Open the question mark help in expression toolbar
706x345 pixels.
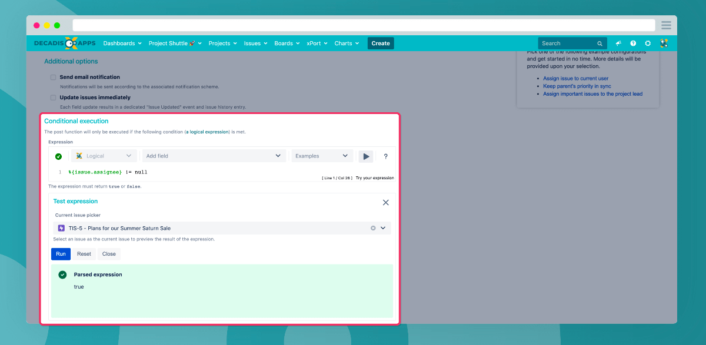point(386,156)
